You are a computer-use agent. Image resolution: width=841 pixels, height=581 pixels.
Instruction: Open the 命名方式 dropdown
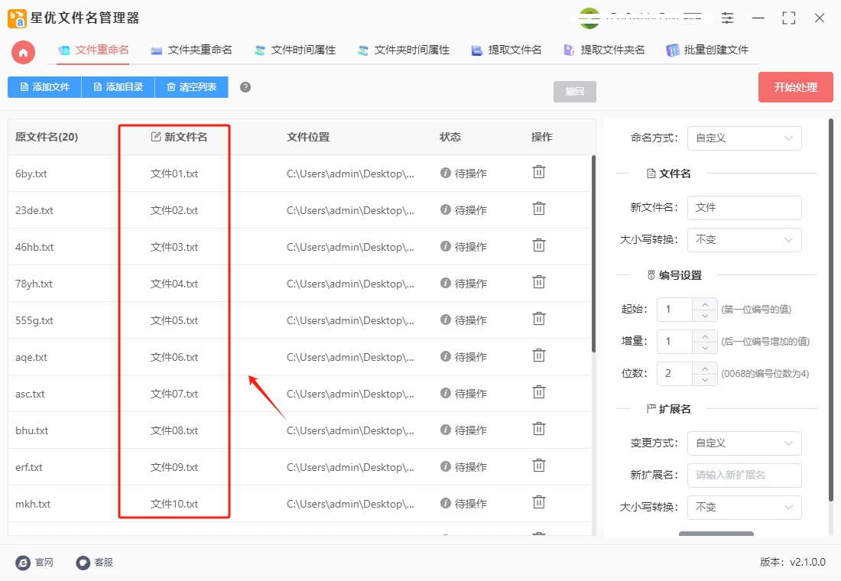click(x=744, y=138)
